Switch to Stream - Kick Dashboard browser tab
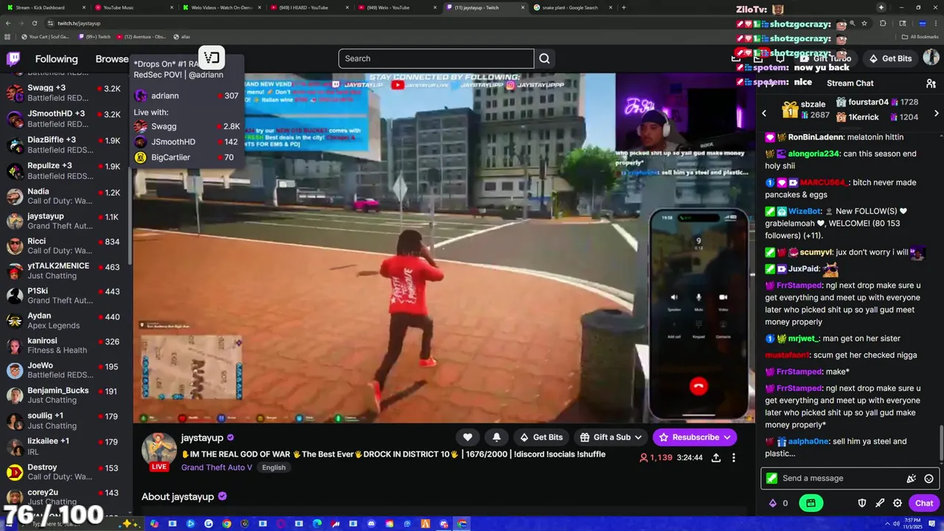Viewport: 944px width, 531px height. tap(44, 7)
